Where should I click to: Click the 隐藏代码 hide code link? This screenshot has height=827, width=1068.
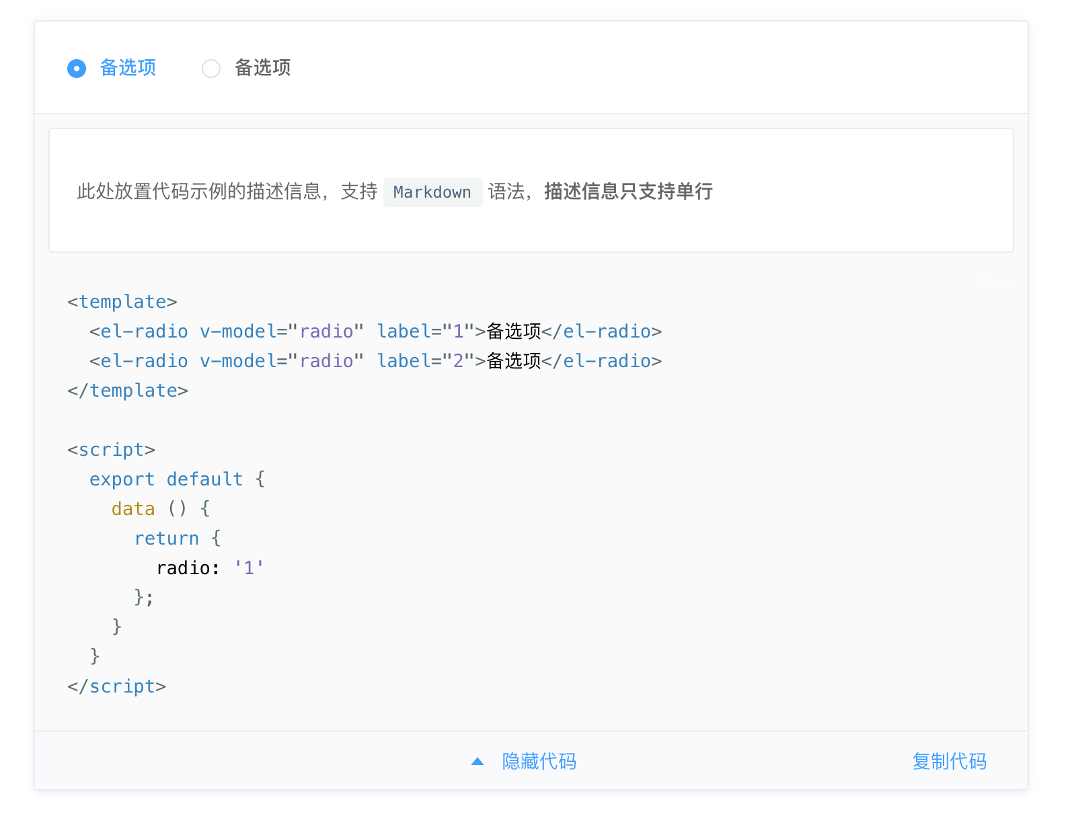[x=539, y=762]
